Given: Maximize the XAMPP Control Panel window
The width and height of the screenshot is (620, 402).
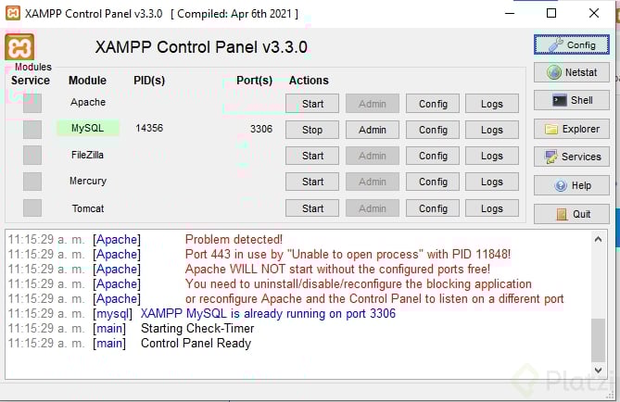Looking at the screenshot, I should tap(551, 13).
